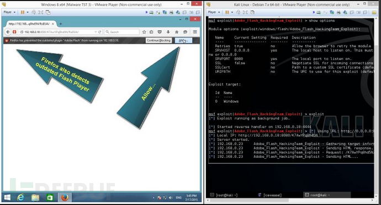Viewport: 381px width, 205px height.
Task: Open Firefox hamburger menu
Action: 195,32
